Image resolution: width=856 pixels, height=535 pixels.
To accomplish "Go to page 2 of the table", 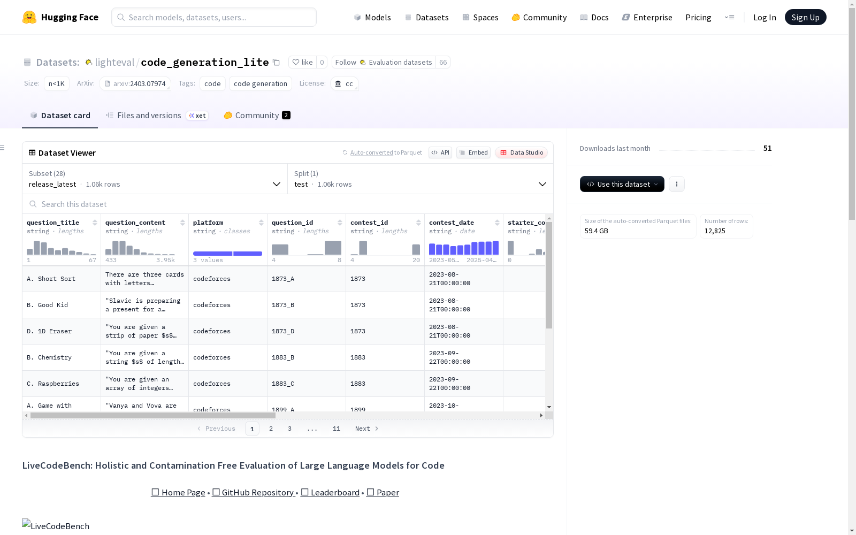I will [x=271, y=429].
